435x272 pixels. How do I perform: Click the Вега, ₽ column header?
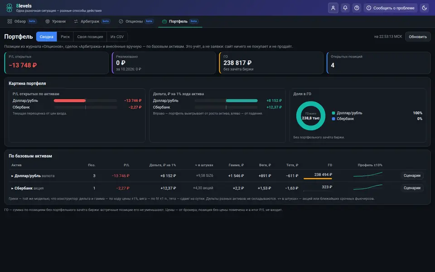tap(265, 165)
